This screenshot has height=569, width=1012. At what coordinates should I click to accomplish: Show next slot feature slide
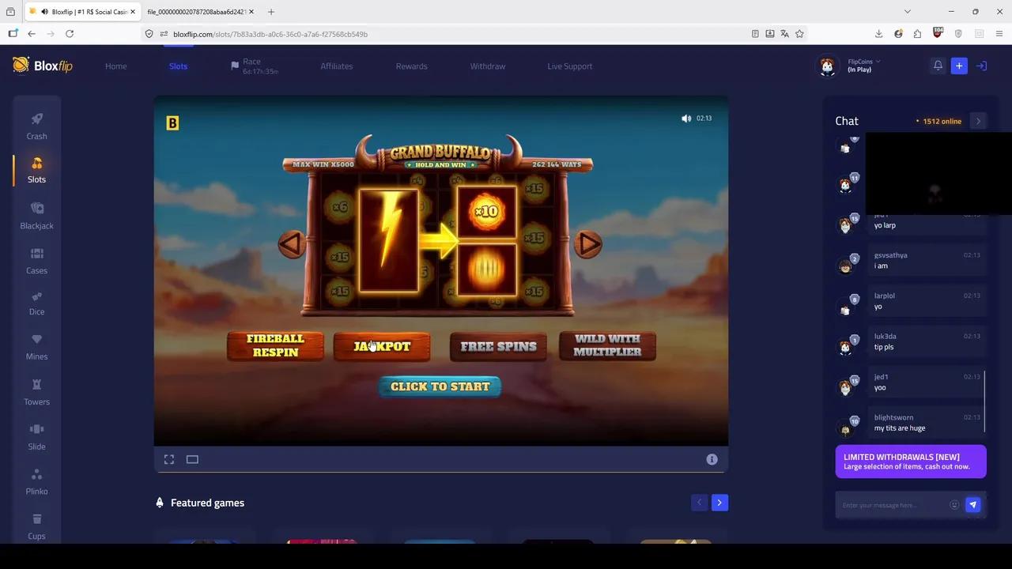pos(588,244)
